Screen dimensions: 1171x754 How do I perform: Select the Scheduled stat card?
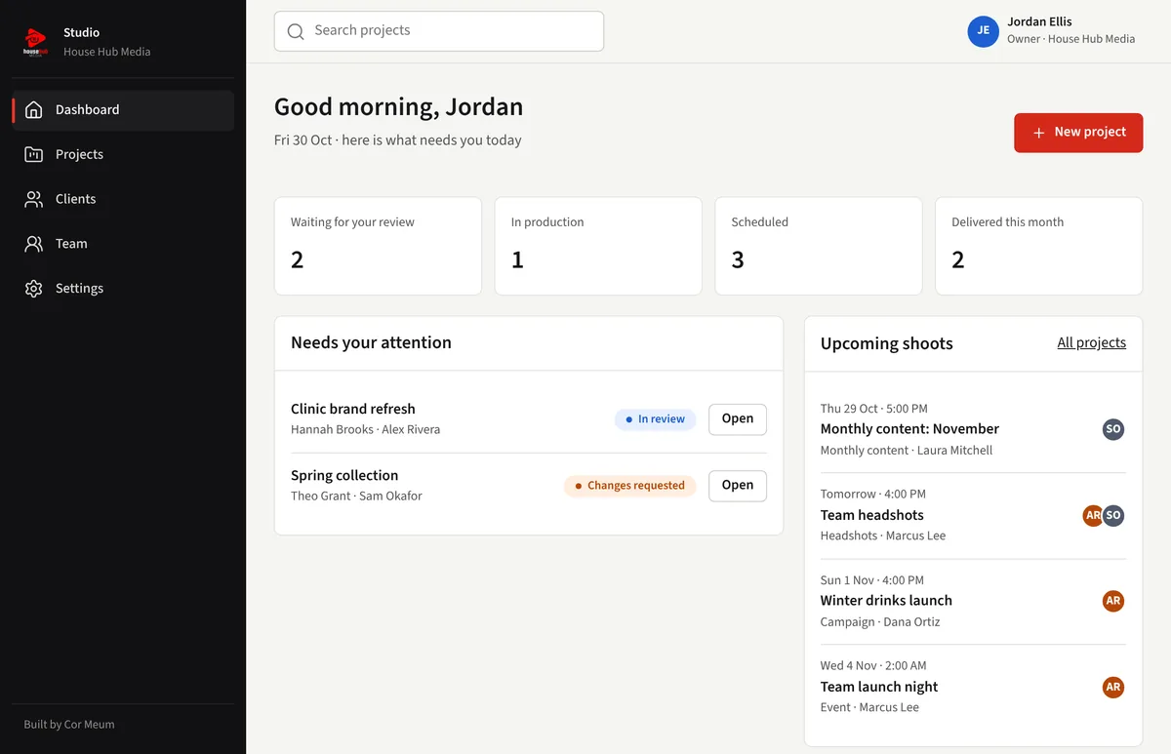click(819, 246)
